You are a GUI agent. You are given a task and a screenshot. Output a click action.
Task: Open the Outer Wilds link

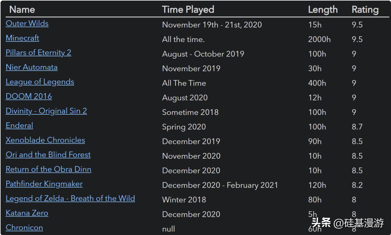[x=27, y=23]
